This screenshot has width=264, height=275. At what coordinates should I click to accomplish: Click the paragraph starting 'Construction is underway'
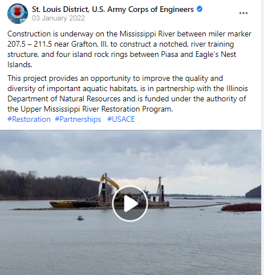[129, 49]
